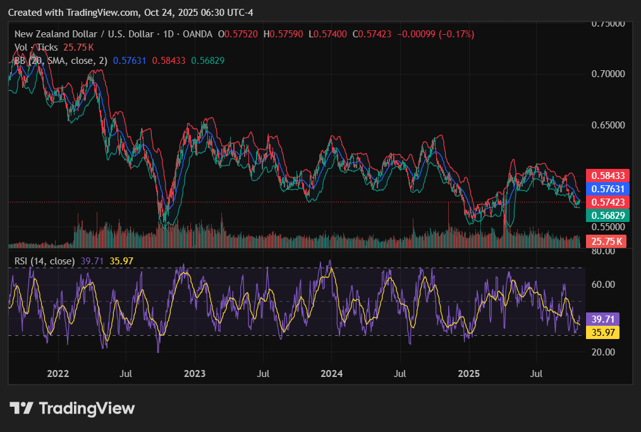Click the green 0.56829 price axis label

tap(607, 215)
